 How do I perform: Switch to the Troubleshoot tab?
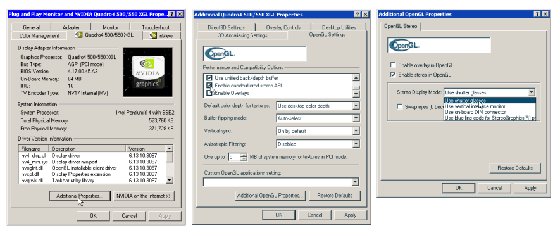(156, 27)
